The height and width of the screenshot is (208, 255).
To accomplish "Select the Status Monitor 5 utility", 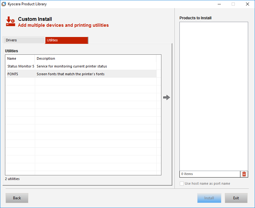I will [x=21, y=66].
